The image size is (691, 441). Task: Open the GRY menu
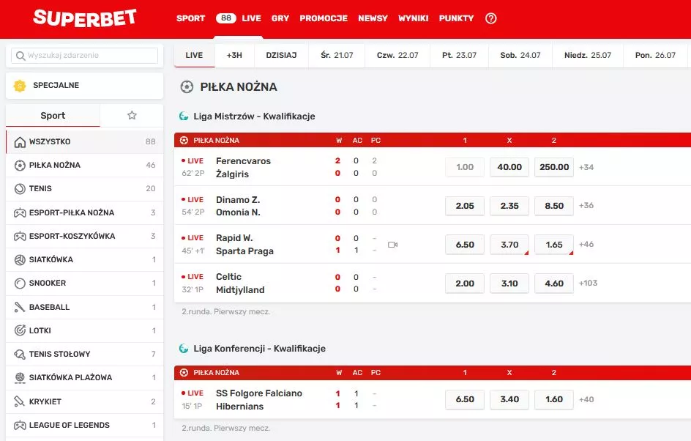pos(280,18)
